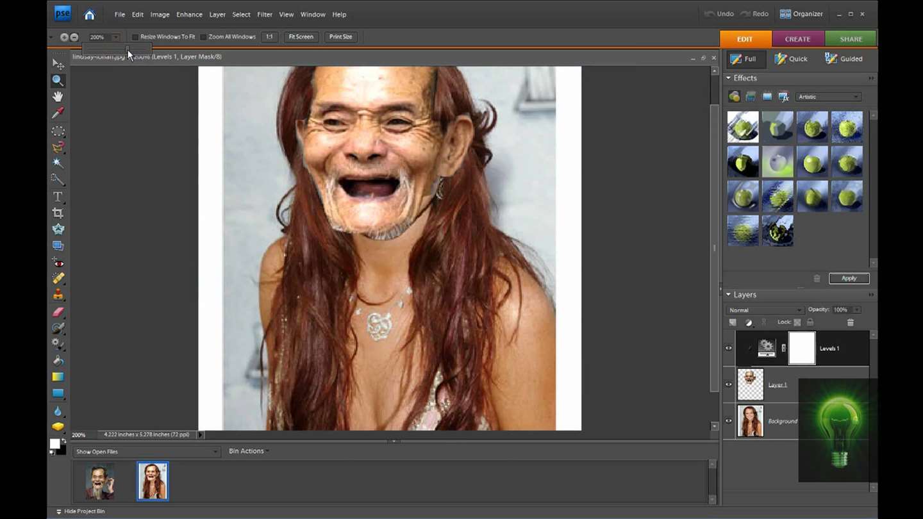Open the Normal blend mode dropdown
Image resolution: width=923 pixels, height=519 pixels.
pyautogui.click(x=765, y=310)
